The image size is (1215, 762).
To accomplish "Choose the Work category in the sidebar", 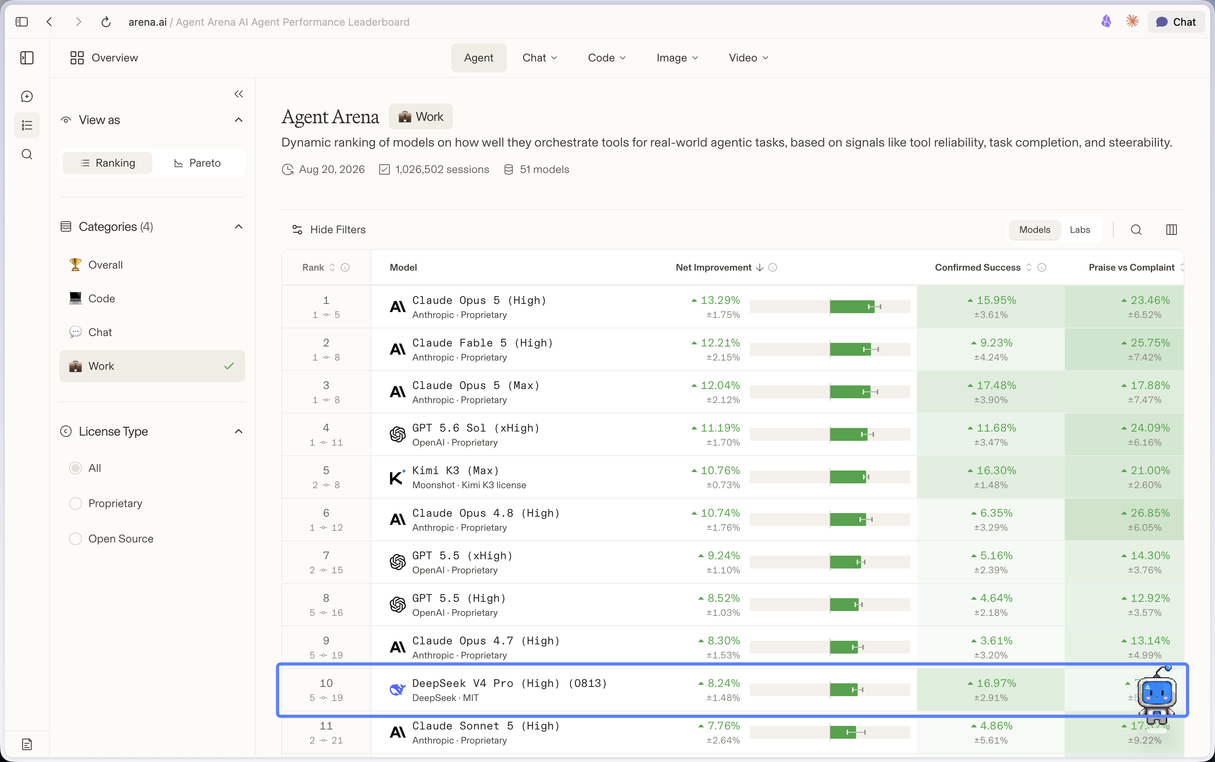I will 152,367.
